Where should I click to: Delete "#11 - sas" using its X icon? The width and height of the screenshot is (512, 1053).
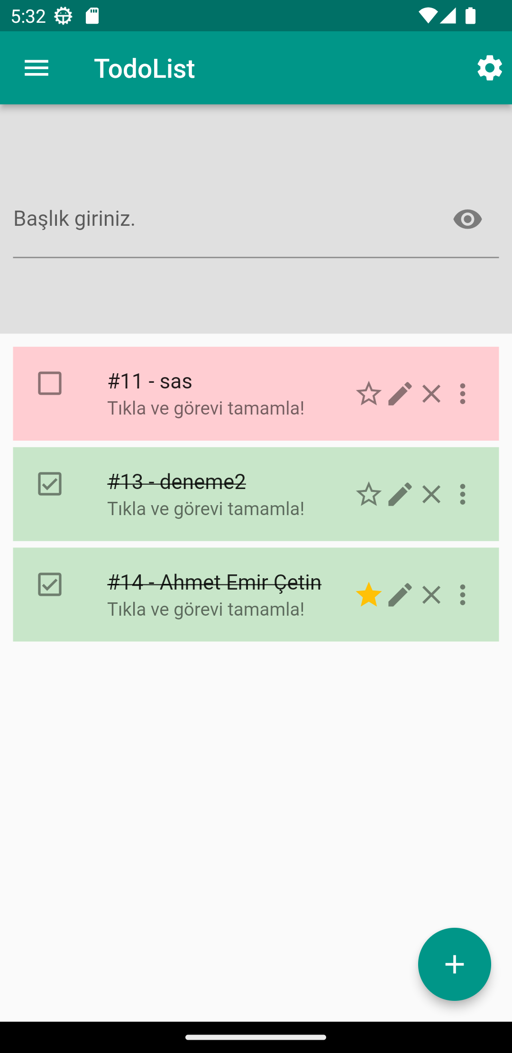click(431, 394)
